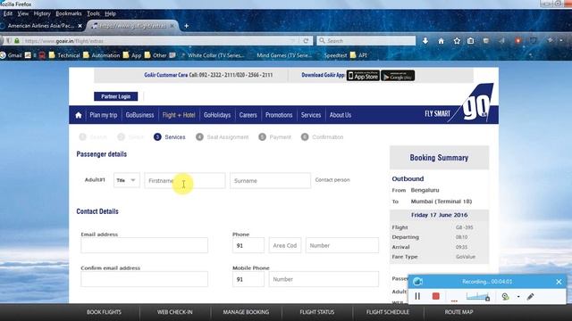
Task: Select the pencil annotation tool in recorder
Action: click(x=530, y=297)
